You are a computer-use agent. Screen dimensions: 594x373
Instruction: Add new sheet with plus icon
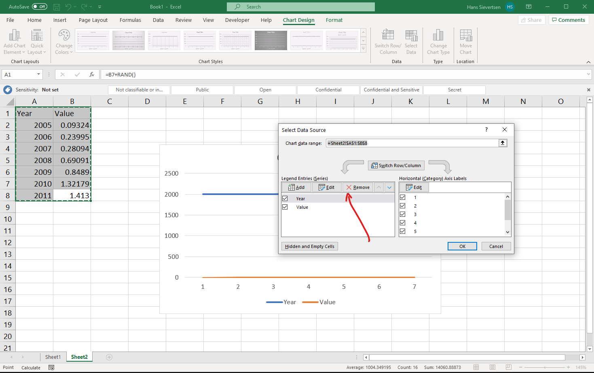click(109, 357)
